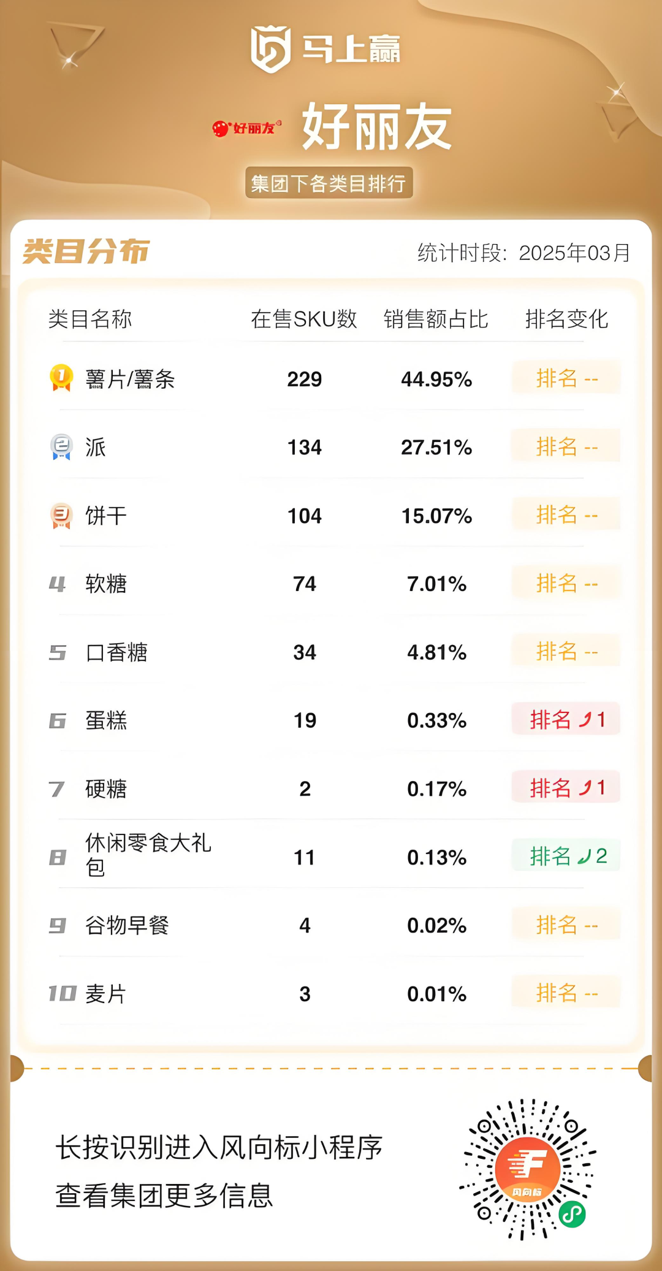The image size is (662, 1271).
Task: Click the orange 风向标 logo in QR code
Action: click(528, 1169)
